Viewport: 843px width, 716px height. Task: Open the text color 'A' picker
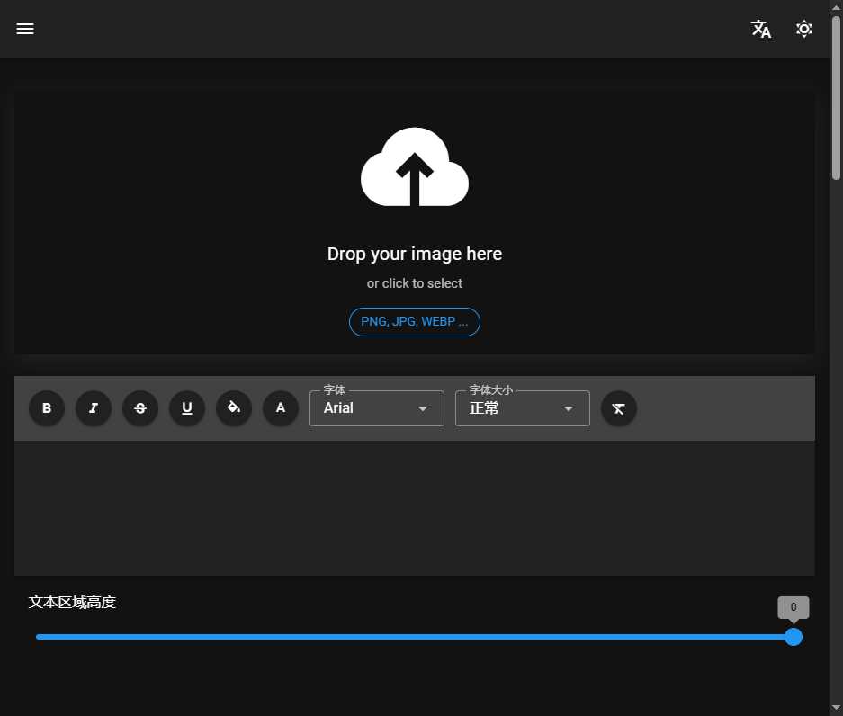click(281, 408)
